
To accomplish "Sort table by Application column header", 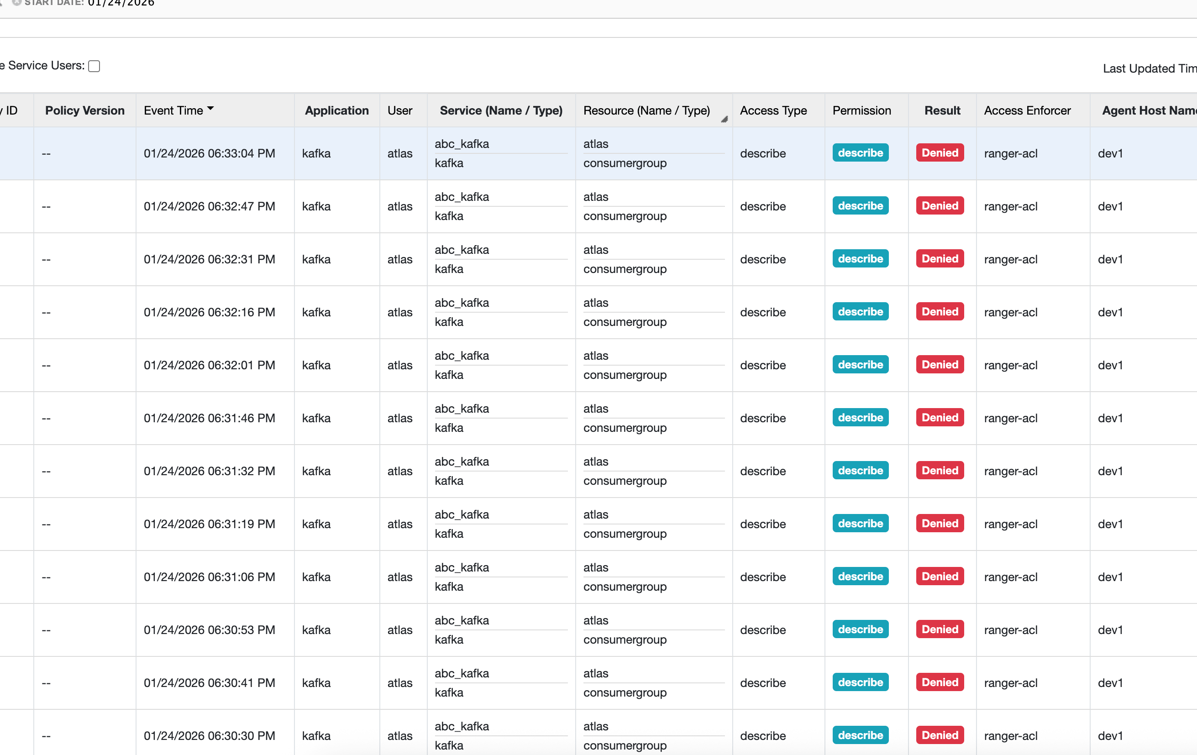I will coord(336,110).
